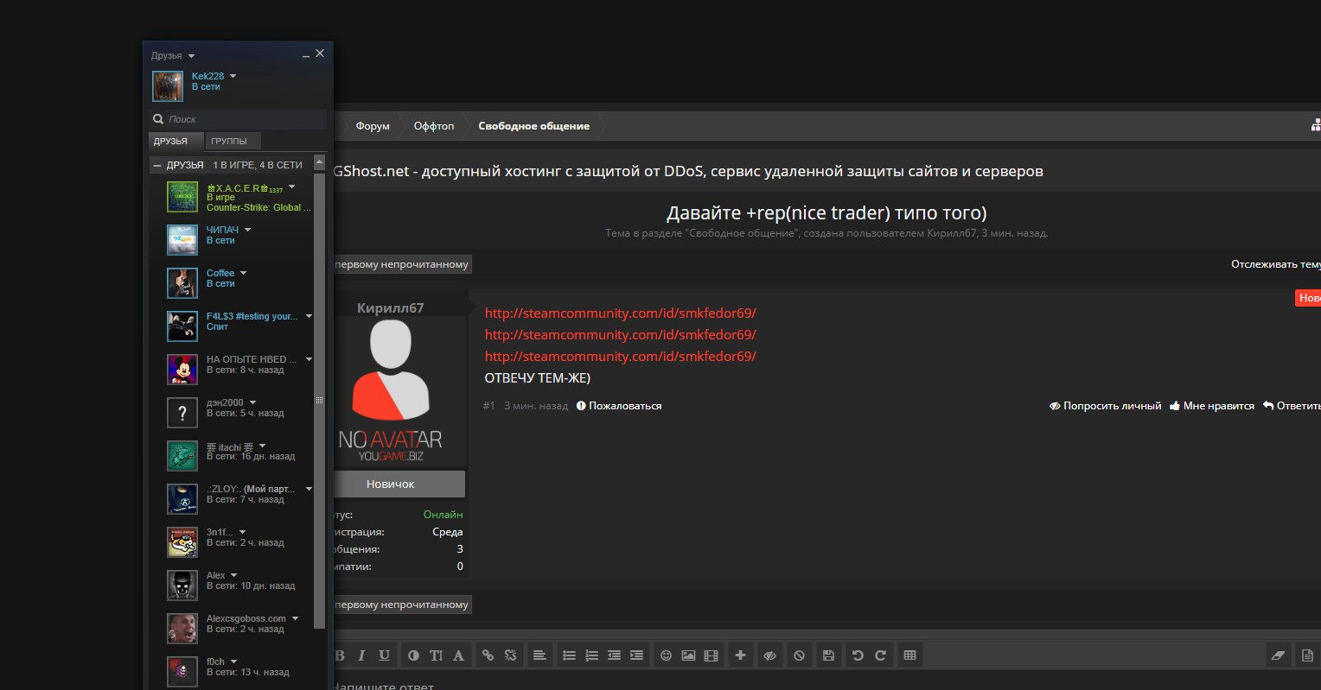Click the italic formatting icon in editor

(x=361, y=655)
